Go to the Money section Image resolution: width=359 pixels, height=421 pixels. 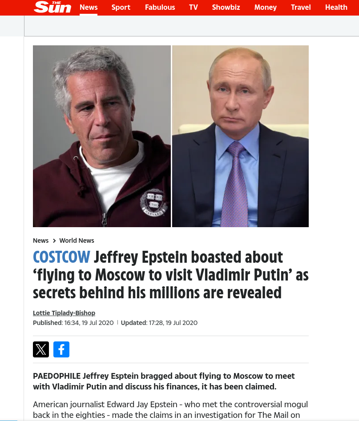click(266, 7)
